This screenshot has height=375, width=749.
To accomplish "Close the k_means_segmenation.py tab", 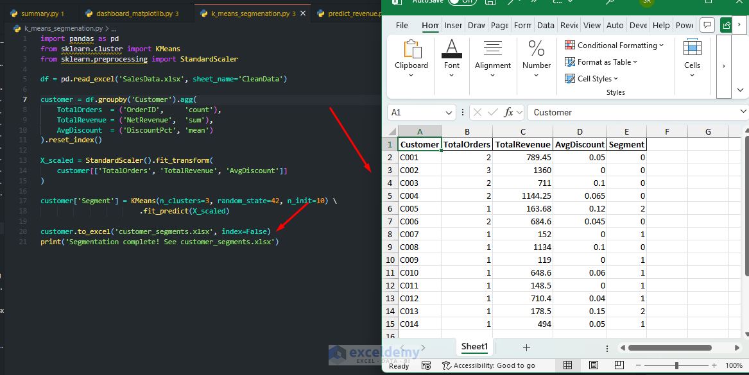I will click(303, 13).
